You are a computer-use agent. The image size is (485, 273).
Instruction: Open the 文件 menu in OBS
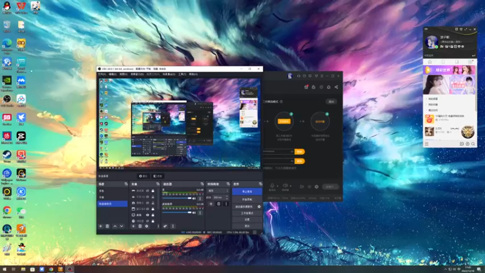102,74
